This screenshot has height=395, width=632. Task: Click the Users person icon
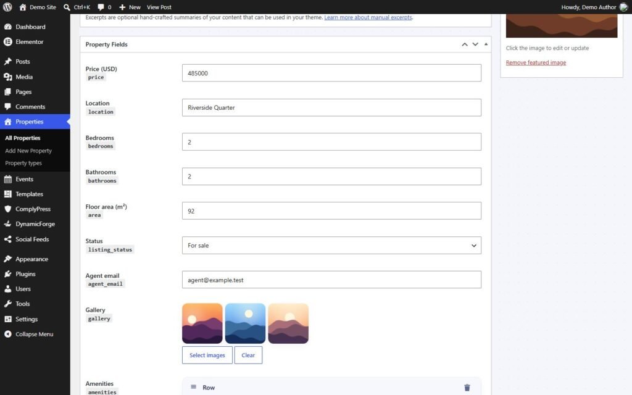click(x=7, y=289)
